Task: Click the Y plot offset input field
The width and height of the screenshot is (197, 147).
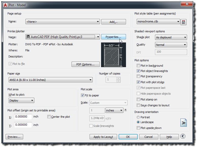Action: click(x=23, y=125)
